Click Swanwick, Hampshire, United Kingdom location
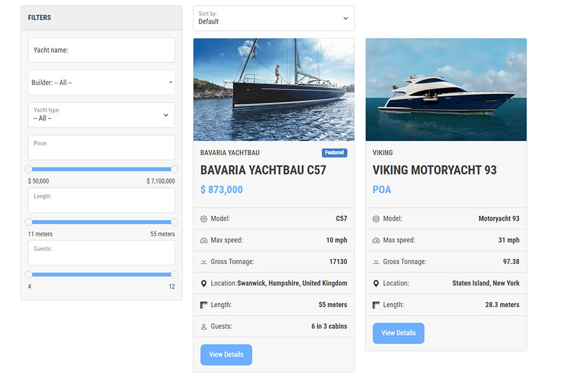The height and width of the screenshot is (378, 567). coord(292,283)
